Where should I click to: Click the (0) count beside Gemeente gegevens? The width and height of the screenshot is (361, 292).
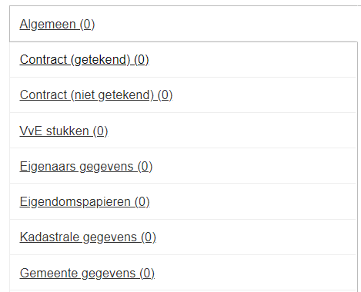(x=147, y=273)
